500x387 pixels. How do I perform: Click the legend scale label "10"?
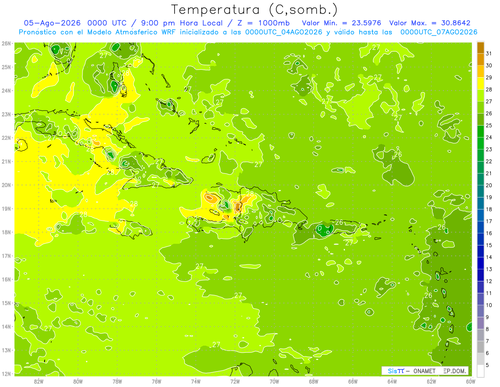[489, 305]
